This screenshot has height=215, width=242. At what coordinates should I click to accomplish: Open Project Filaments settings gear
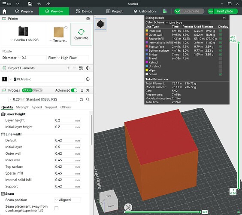pos(88,68)
